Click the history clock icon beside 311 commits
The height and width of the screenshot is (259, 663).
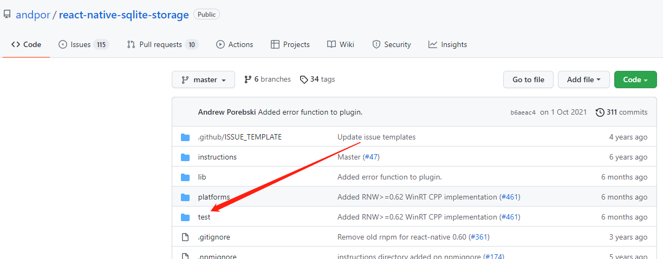click(600, 112)
